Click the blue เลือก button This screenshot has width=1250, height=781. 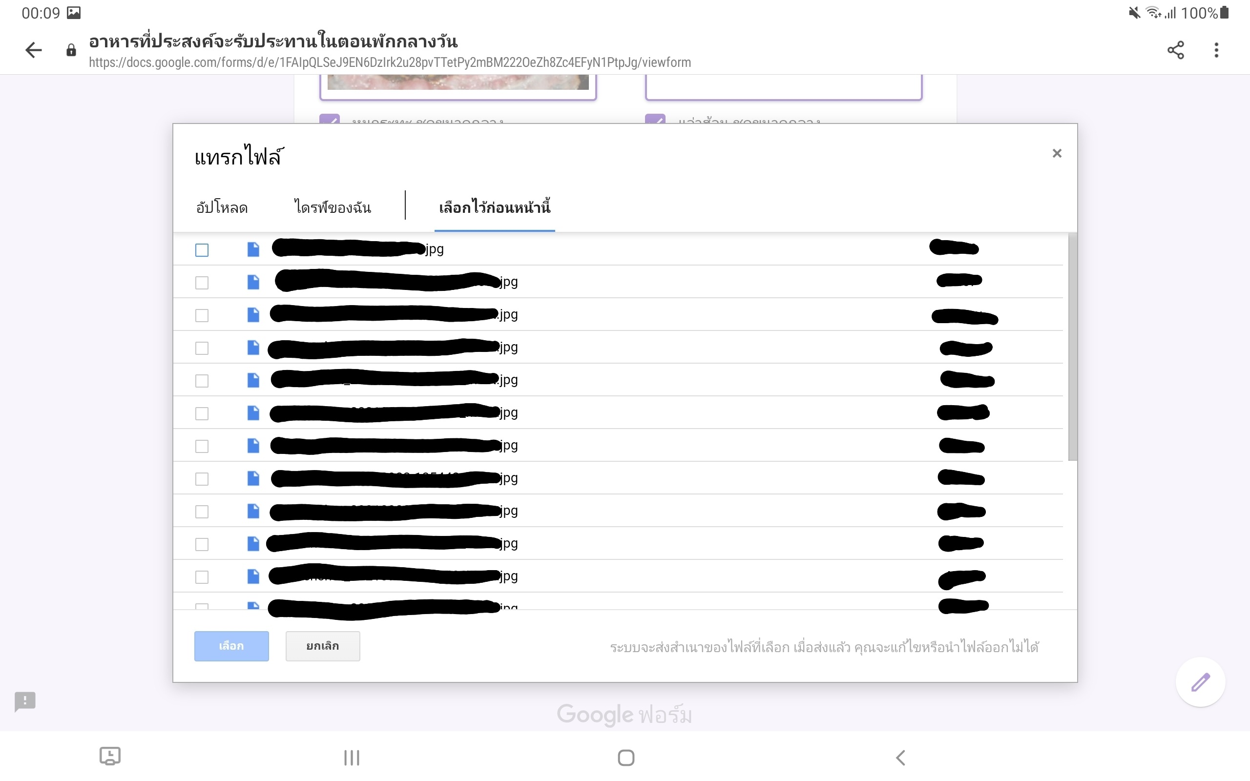231,646
